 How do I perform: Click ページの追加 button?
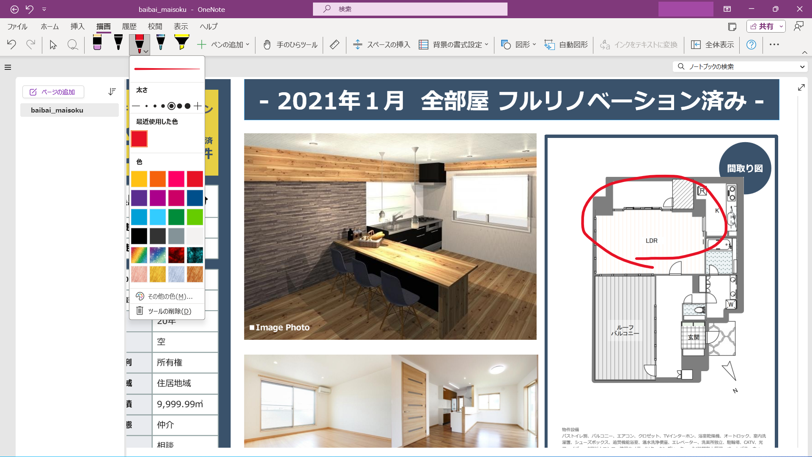53,92
